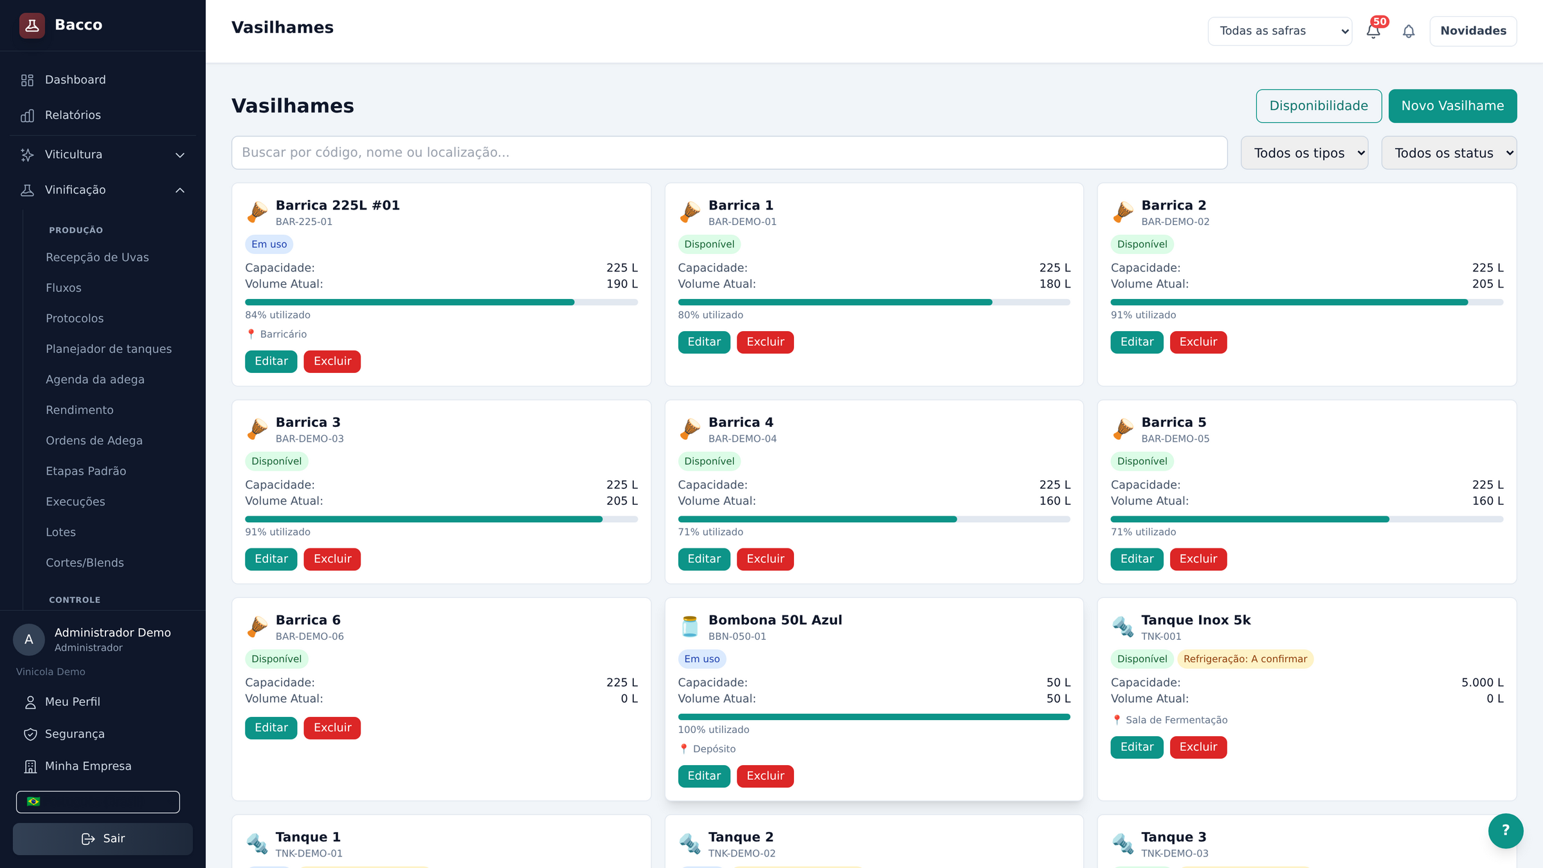Click Excluir on Tanque Inox 5k
Image resolution: width=1543 pixels, height=868 pixels.
coord(1198,747)
